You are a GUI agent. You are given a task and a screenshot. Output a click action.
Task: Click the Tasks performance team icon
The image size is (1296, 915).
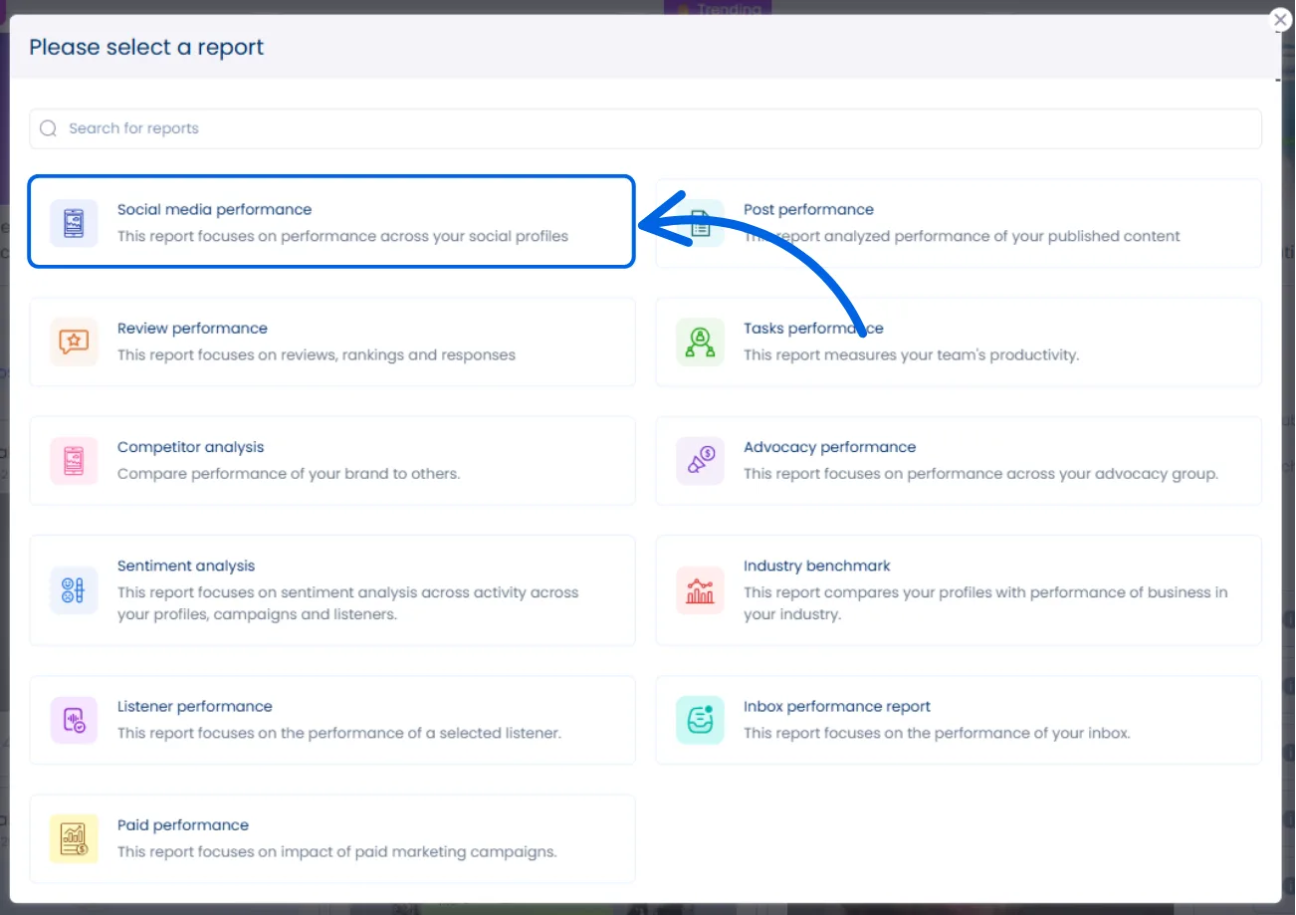click(x=699, y=341)
